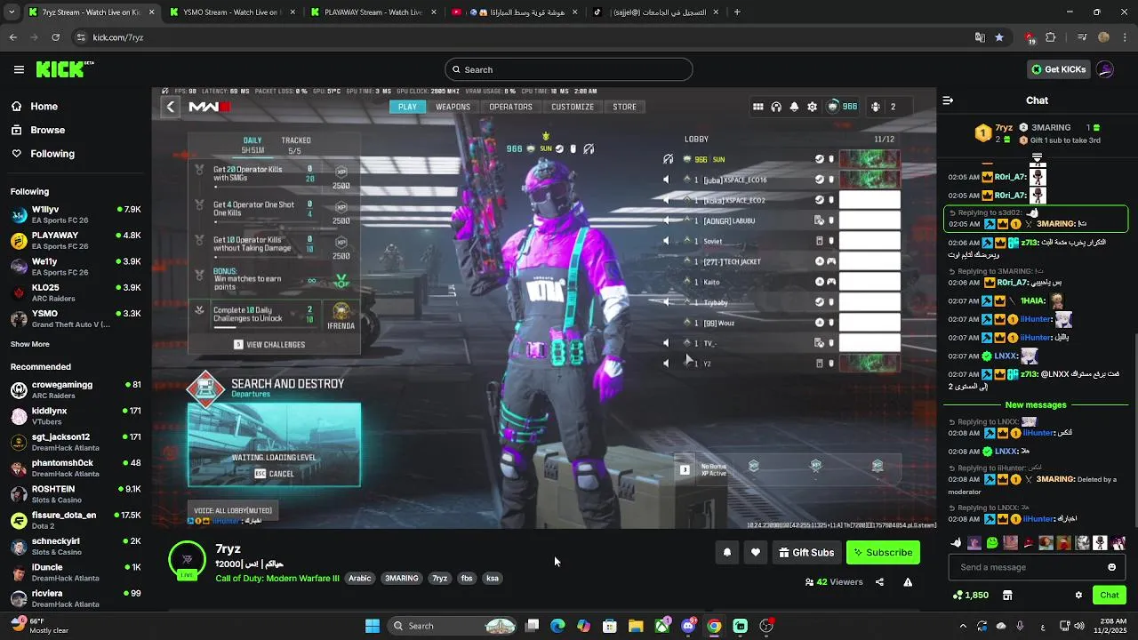Click the 1,850 channel points balance

(x=971, y=595)
